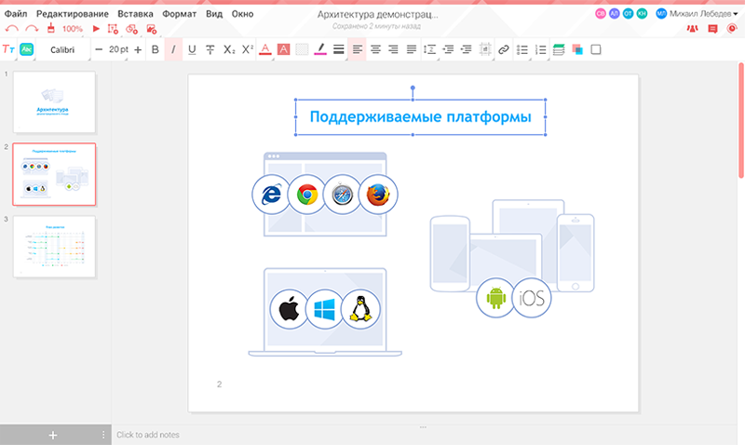Image resolution: width=745 pixels, height=445 pixels.
Task: Choose the line color pen tool
Action: (x=320, y=49)
